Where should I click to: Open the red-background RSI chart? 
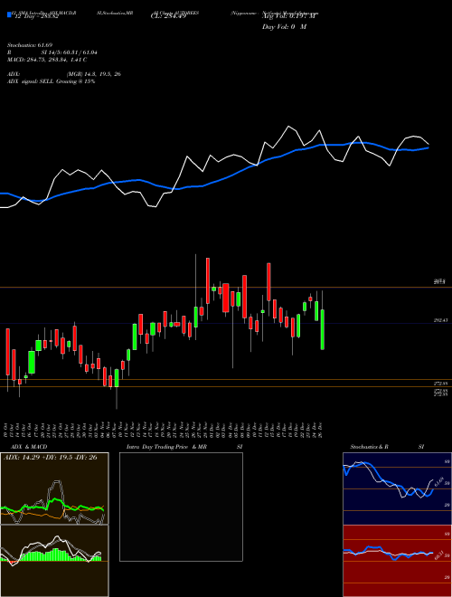(x=397, y=561)
